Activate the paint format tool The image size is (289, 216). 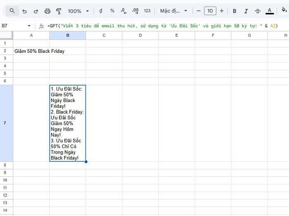click(58, 11)
